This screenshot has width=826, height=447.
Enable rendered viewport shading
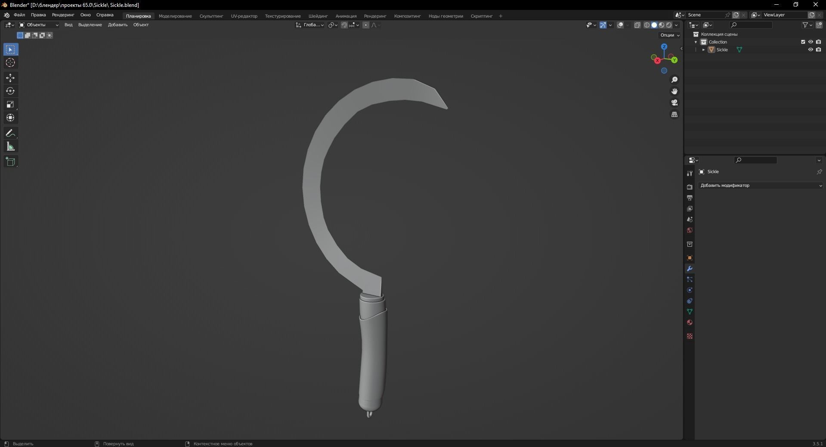(669, 25)
